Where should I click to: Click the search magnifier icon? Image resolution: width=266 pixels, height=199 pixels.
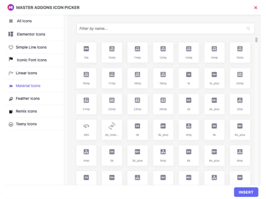(x=248, y=29)
